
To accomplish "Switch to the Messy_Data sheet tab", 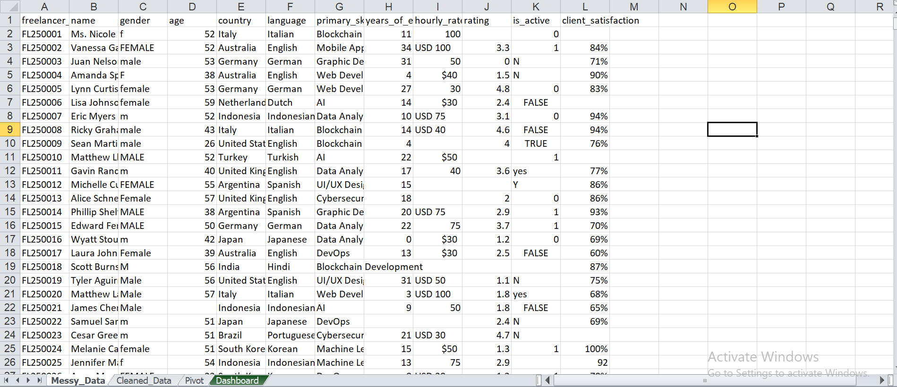I will coord(78,380).
